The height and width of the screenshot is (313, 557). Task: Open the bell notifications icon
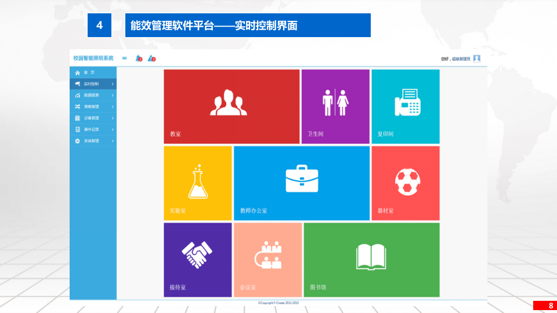(x=139, y=58)
